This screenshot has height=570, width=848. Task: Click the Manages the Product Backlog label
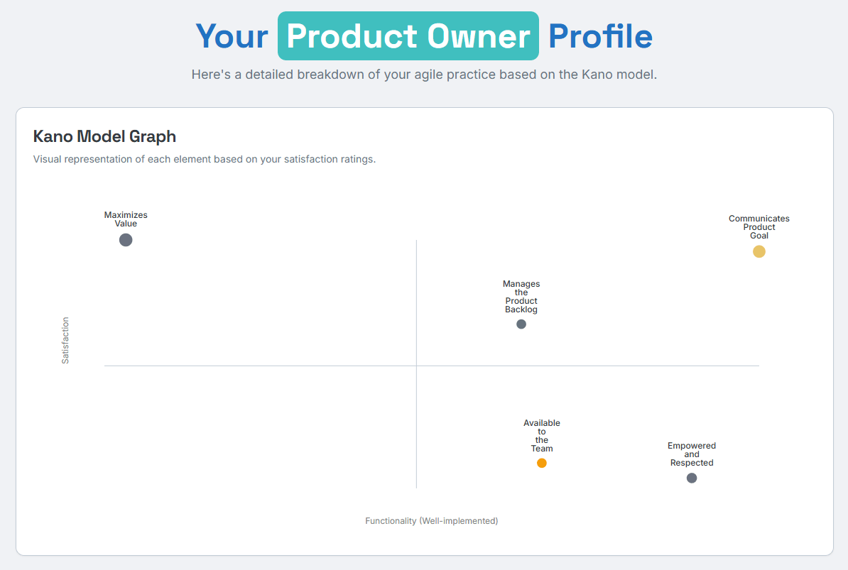[x=521, y=296]
